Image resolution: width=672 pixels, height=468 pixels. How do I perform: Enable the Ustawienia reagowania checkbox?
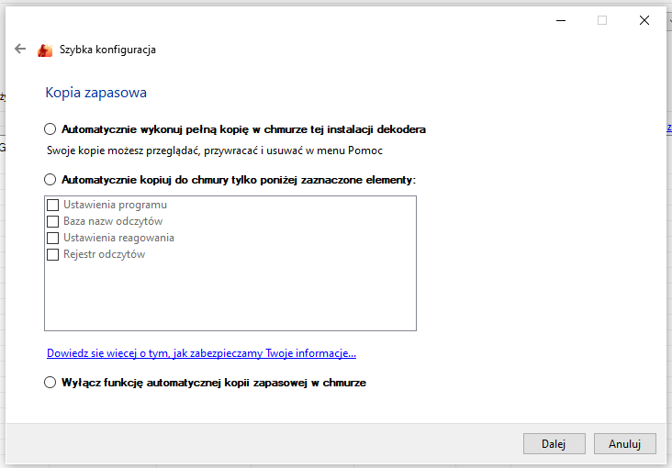tap(53, 238)
